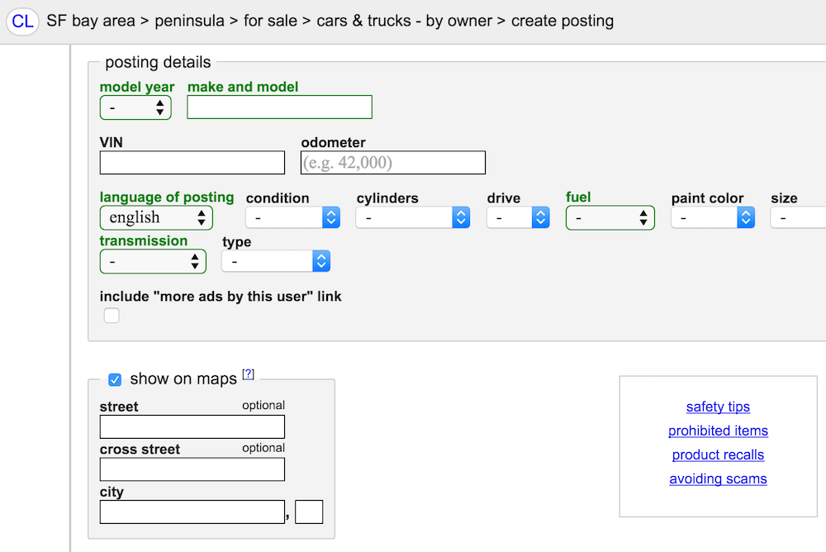826x552 pixels.
Task: Enable the "more ads by this user" checkbox
Action: pyautogui.click(x=112, y=316)
